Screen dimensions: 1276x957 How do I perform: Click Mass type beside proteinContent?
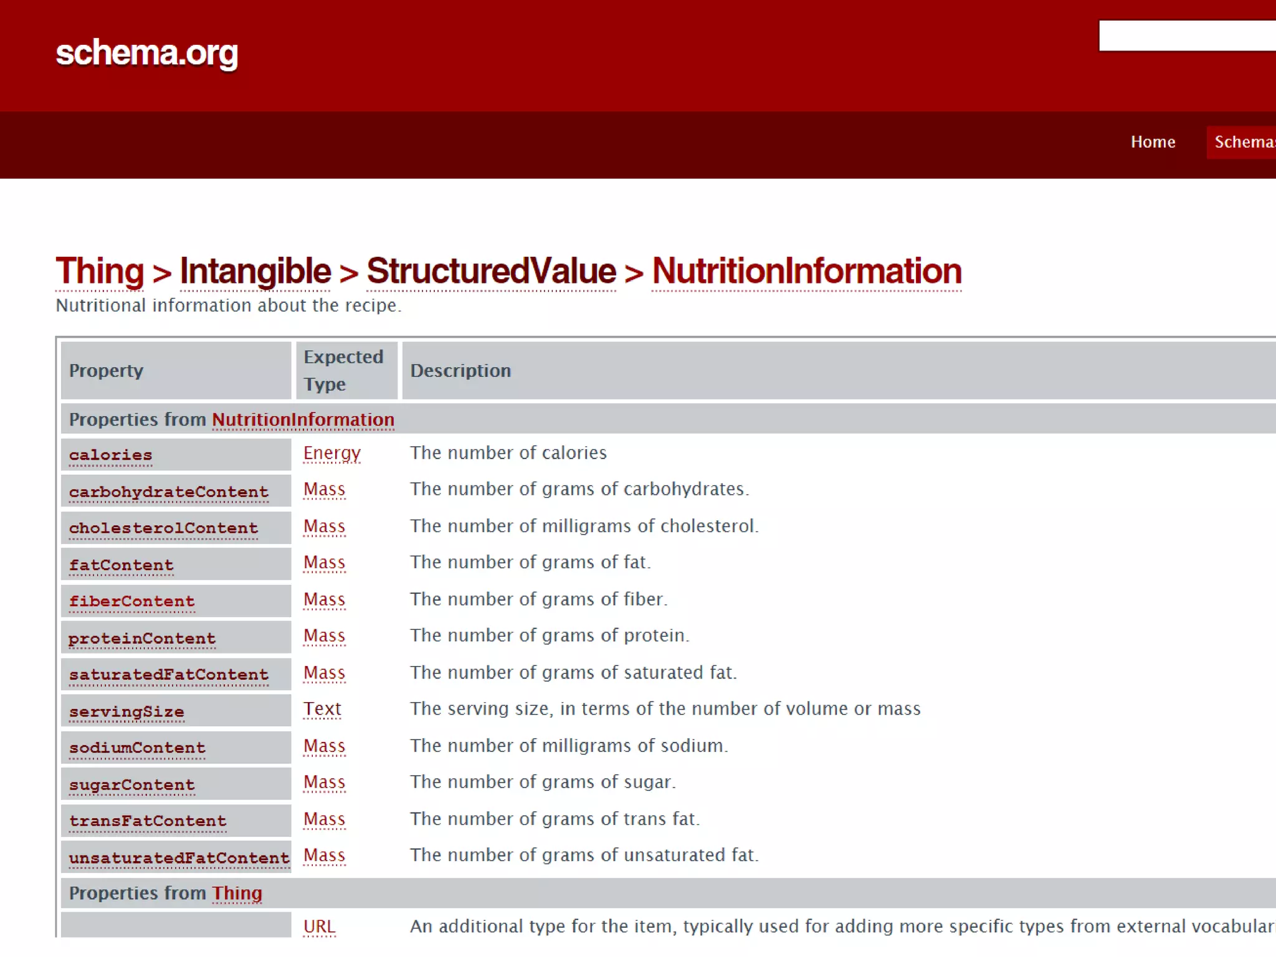tap(324, 636)
